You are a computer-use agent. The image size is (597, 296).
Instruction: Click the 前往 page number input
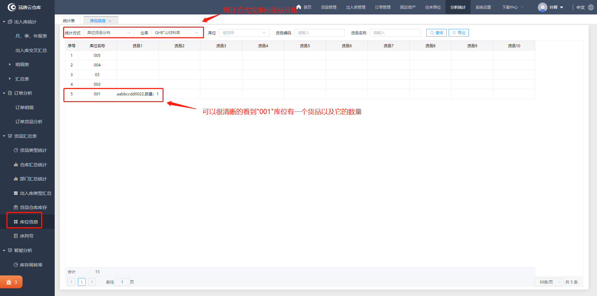[x=122, y=282]
